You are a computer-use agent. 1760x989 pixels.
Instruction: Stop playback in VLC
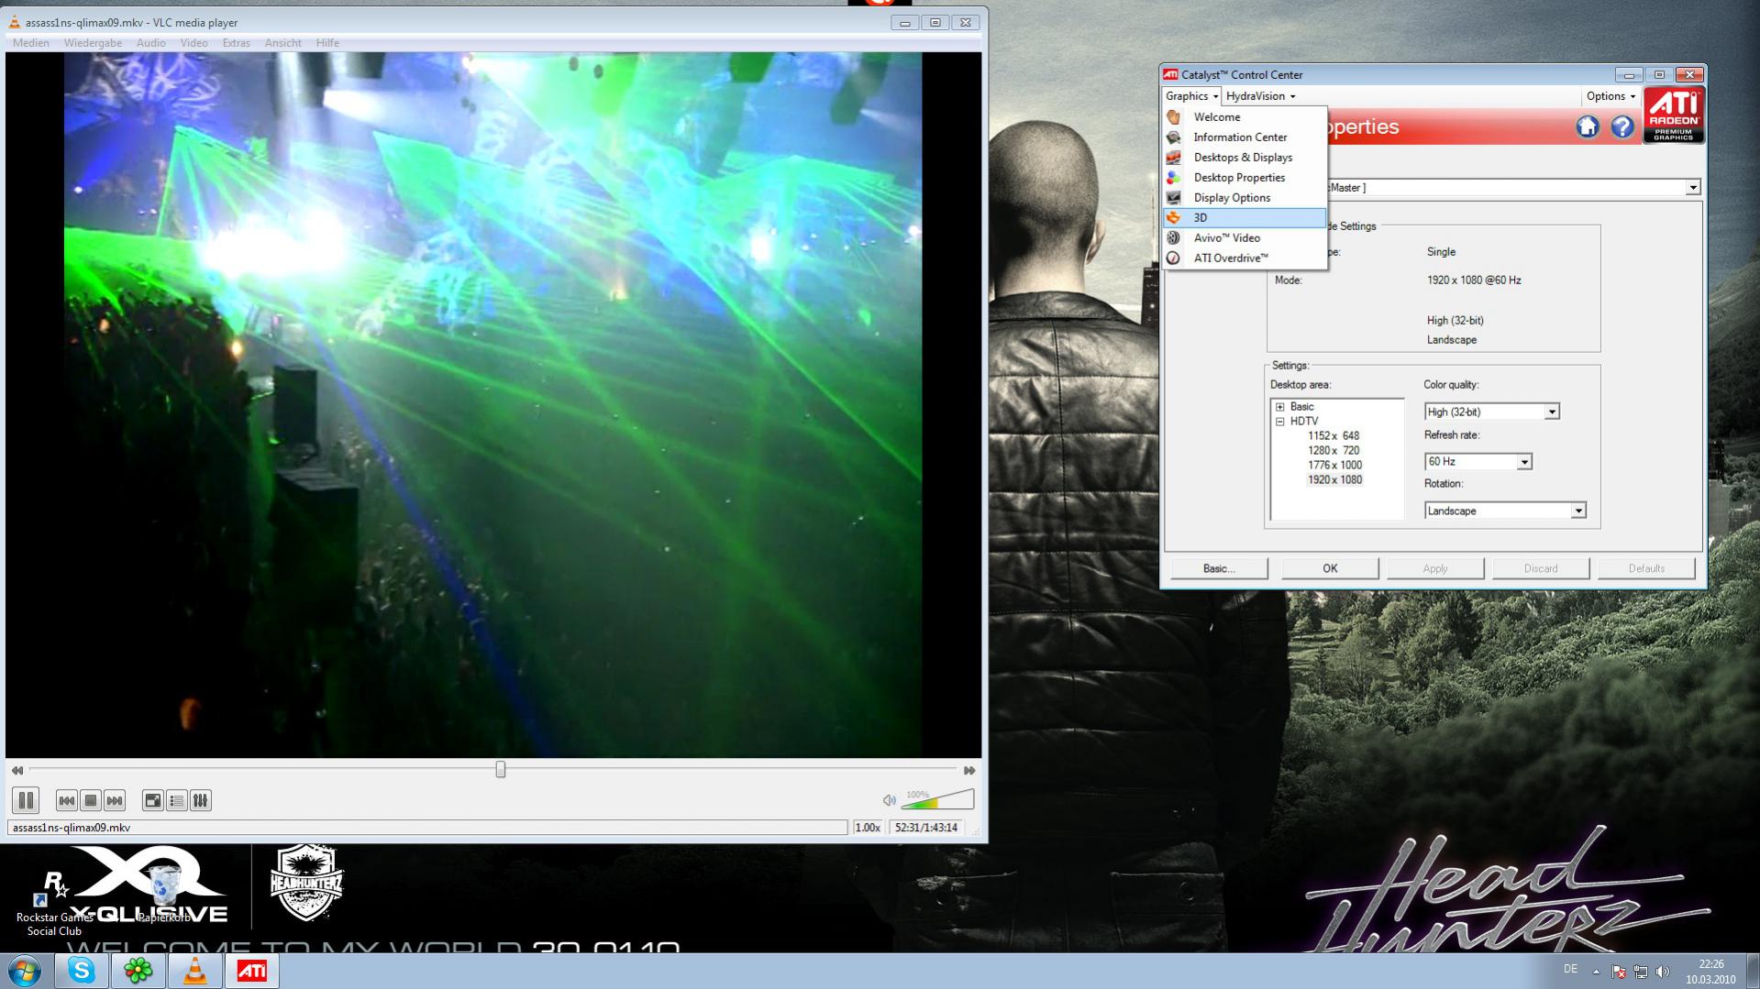(x=90, y=801)
